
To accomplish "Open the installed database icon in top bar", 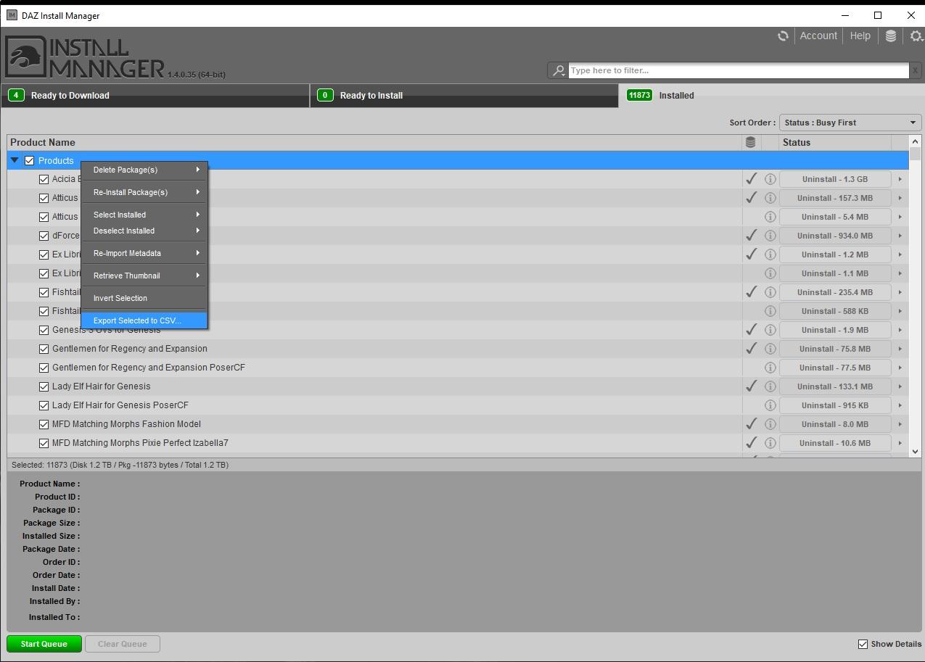I will 891,36.
